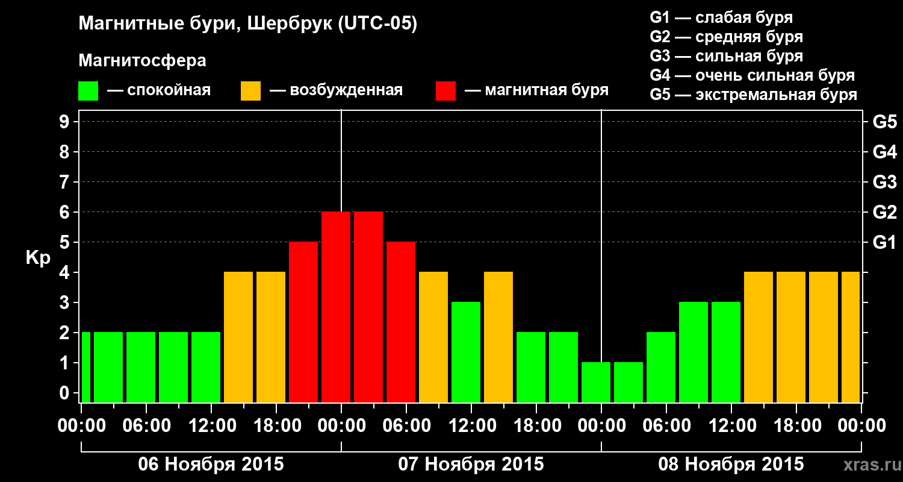Click the Kp 5 red bar on 06 Ноября evening
Screen dimensions: 903x482
(303, 322)
